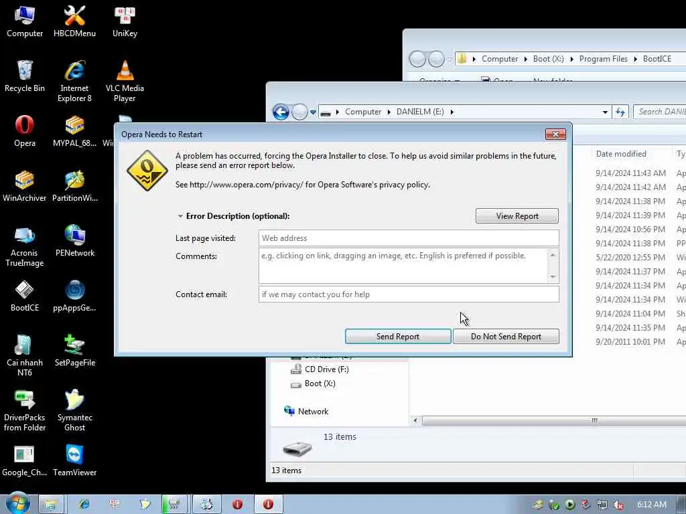Select the MYPAL_68 archive icon
The width and height of the screenshot is (686, 514).
point(74,131)
